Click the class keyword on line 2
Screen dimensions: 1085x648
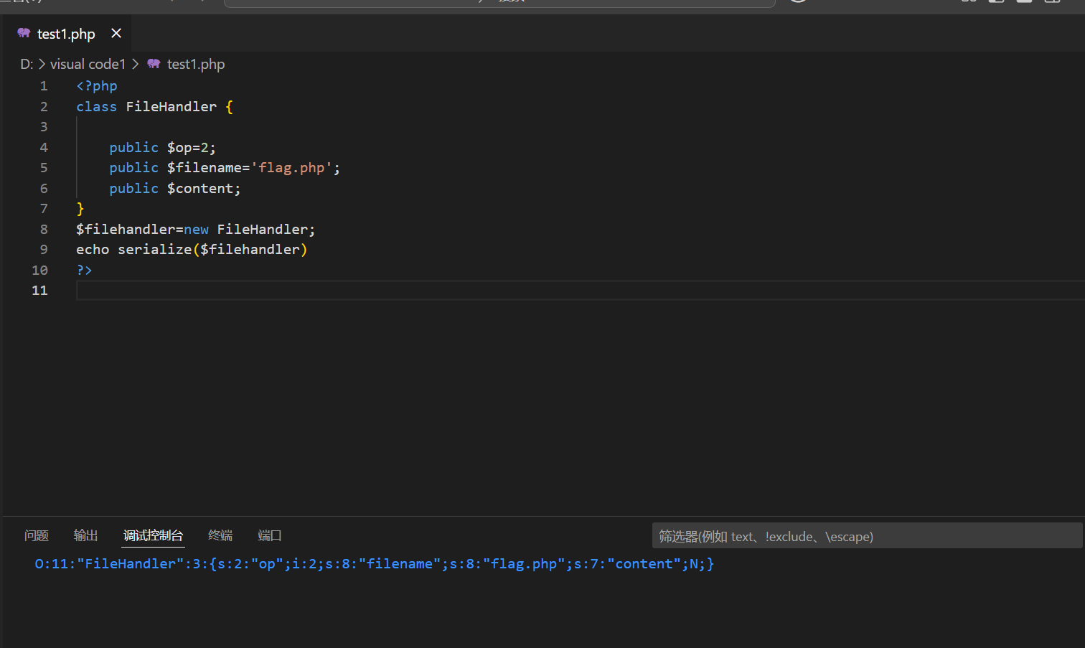coord(96,107)
